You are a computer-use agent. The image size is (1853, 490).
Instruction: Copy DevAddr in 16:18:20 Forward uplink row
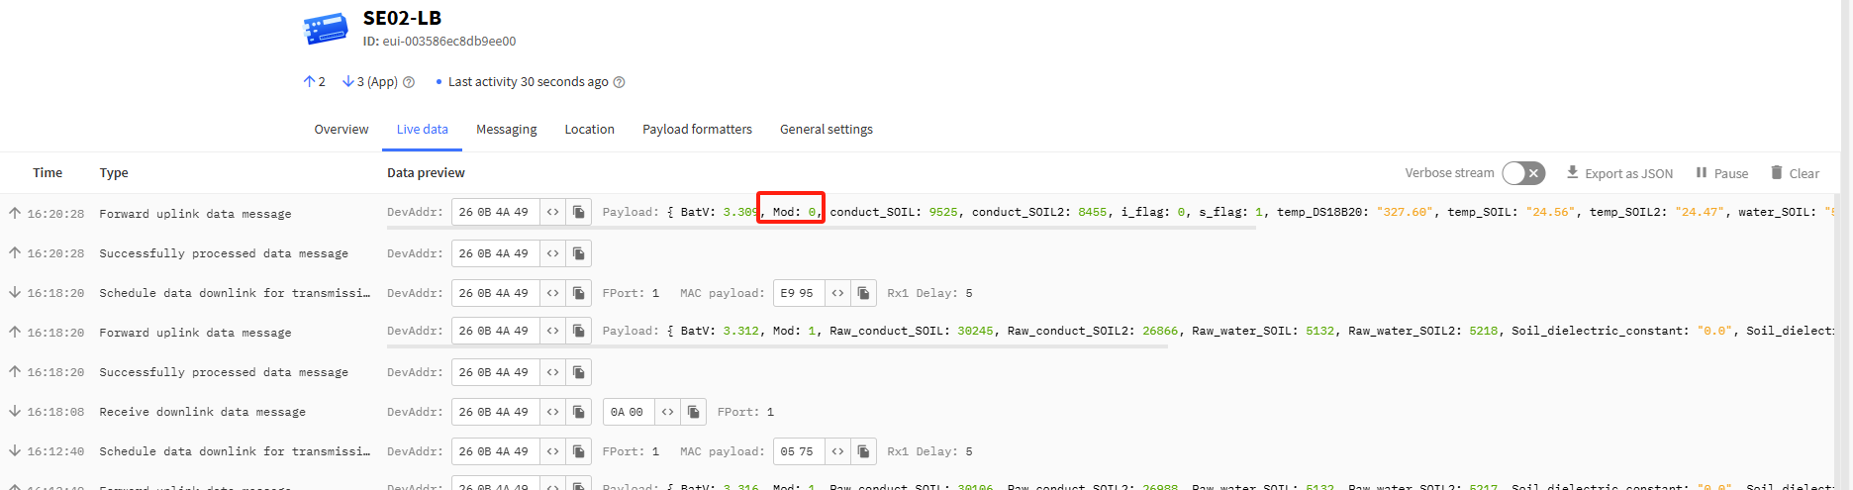(x=579, y=331)
